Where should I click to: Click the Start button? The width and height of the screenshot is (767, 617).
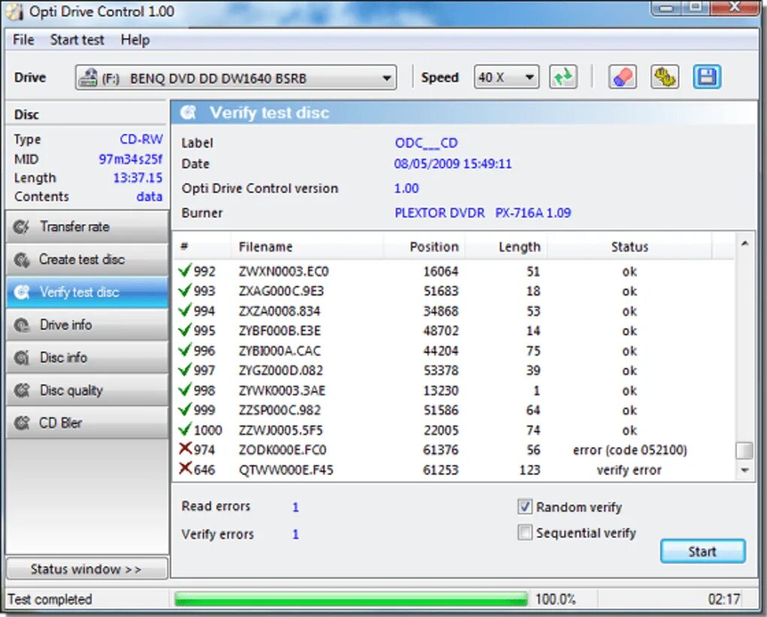pos(702,552)
